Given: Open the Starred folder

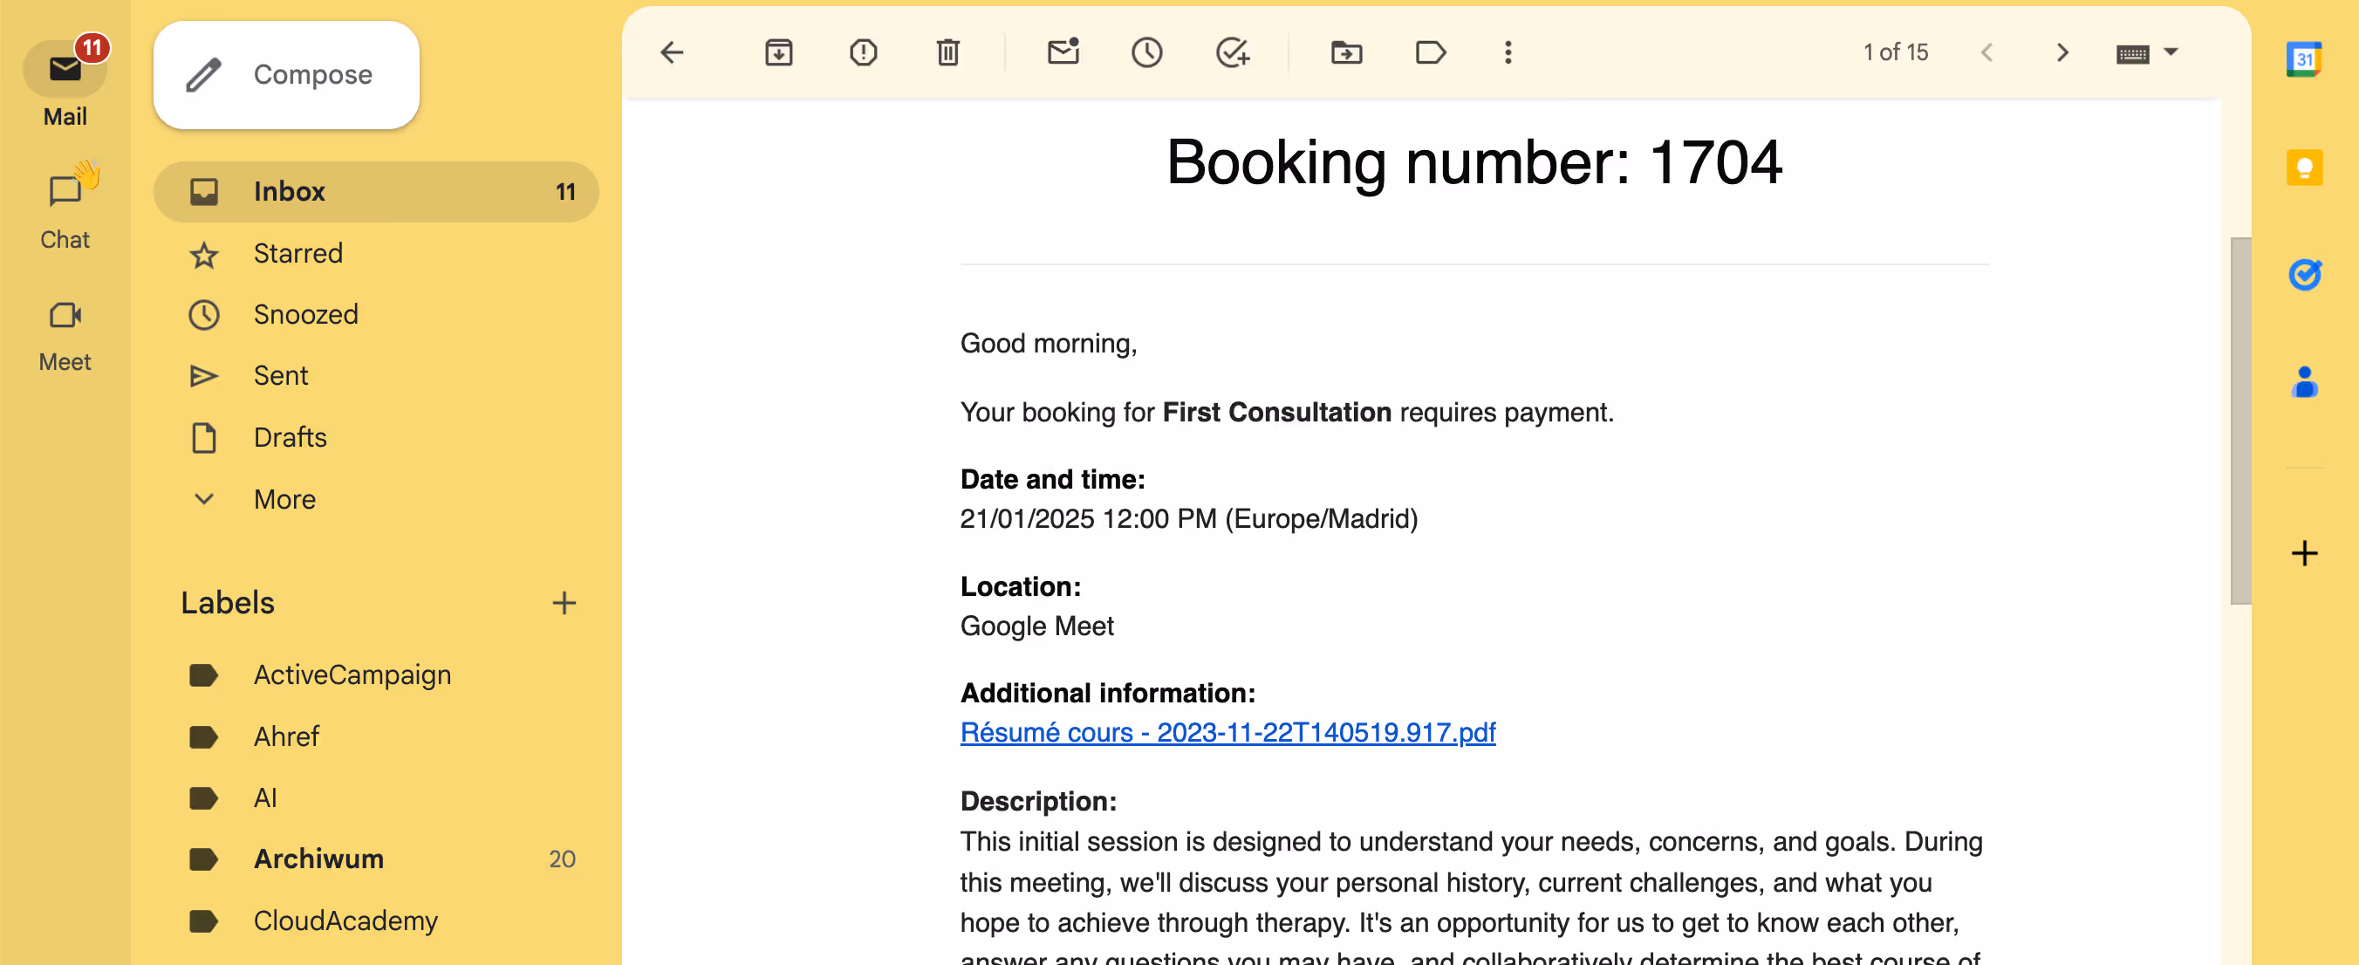Looking at the screenshot, I should 297,253.
